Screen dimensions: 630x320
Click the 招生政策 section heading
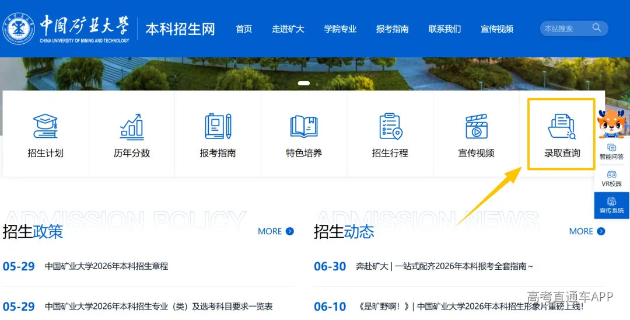pos(33,232)
